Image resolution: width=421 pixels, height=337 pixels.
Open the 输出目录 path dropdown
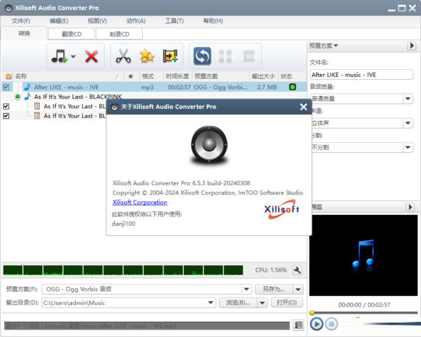point(211,303)
